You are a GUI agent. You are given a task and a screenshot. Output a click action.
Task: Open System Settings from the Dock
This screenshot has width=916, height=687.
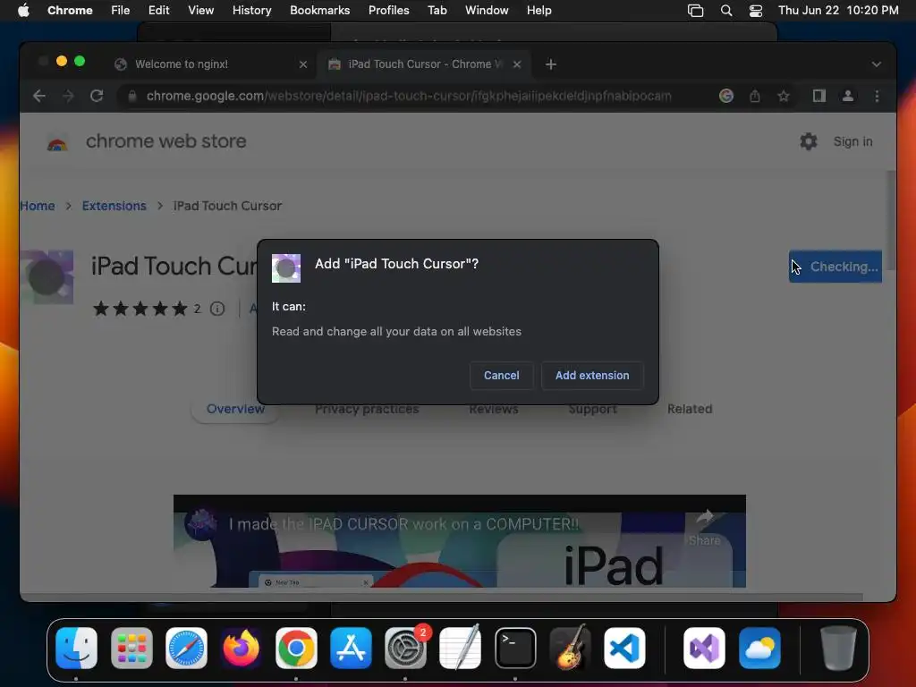point(405,649)
